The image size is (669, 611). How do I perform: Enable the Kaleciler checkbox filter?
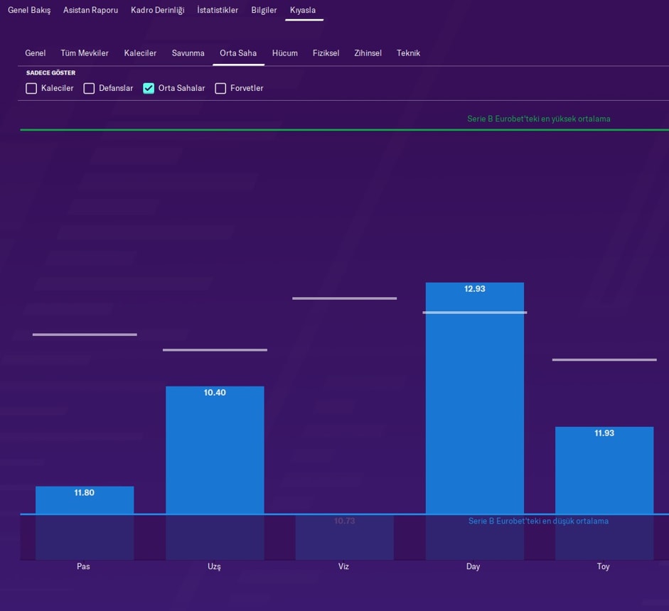pyautogui.click(x=31, y=89)
